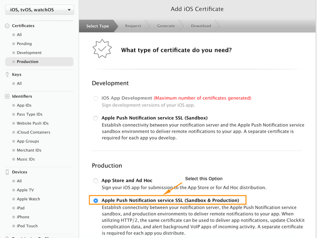
Task: Open the iOS, tvOS, watchOS platform dropdown
Action: pyautogui.click(x=40, y=10)
